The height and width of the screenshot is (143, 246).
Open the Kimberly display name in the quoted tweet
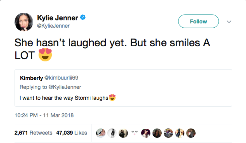click(x=31, y=78)
